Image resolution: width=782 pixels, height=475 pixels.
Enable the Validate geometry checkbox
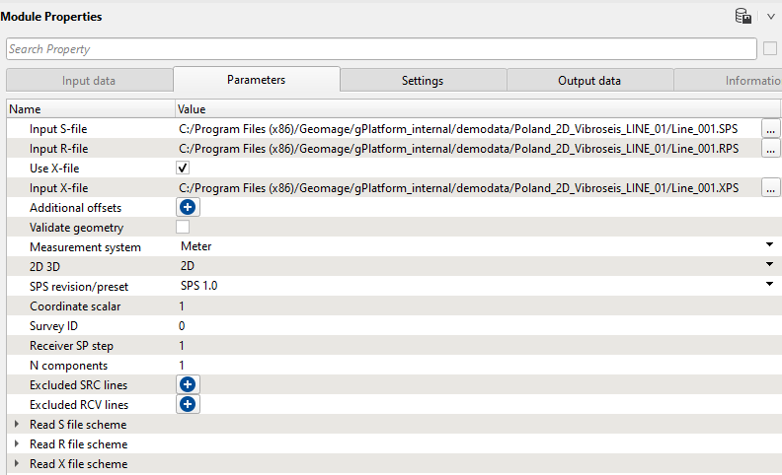coord(183,227)
